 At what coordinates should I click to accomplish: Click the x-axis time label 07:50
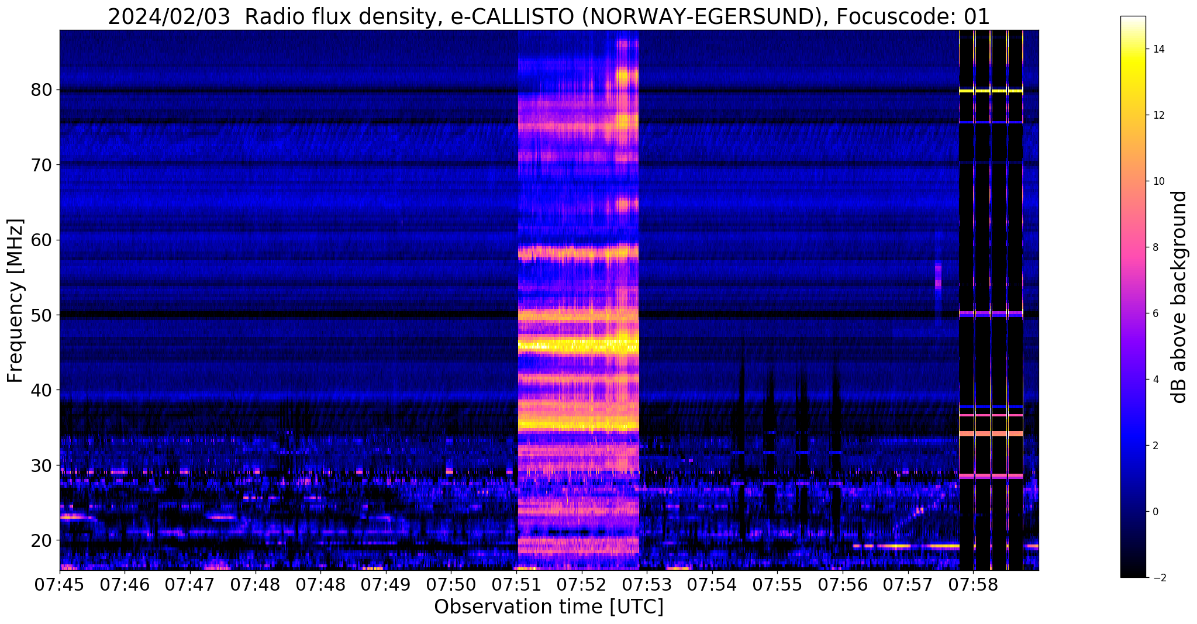coord(451,584)
